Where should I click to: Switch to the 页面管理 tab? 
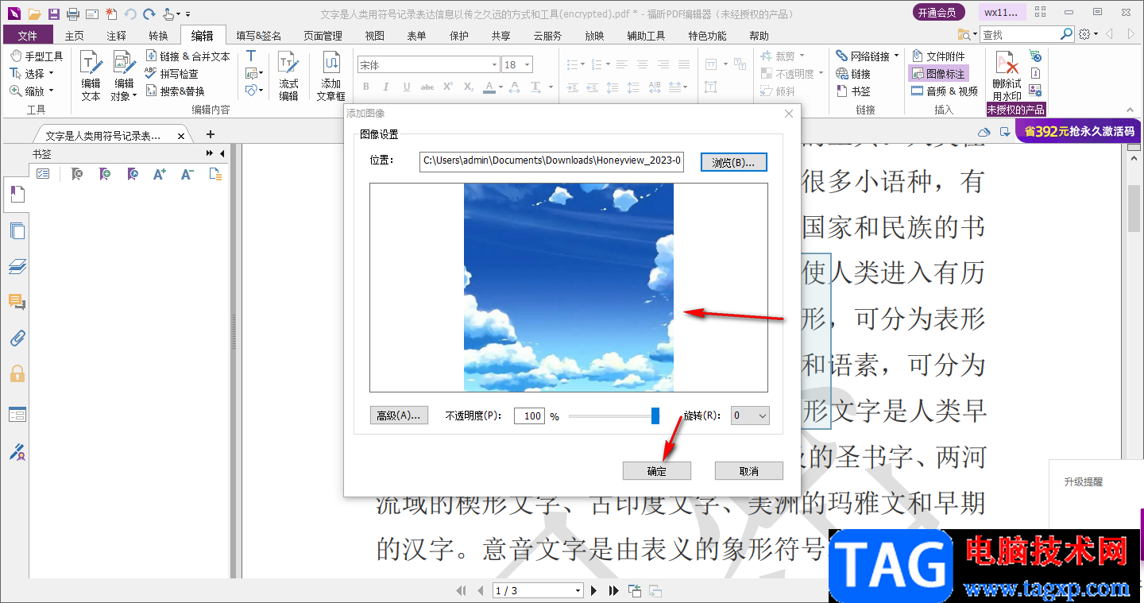click(x=323, y=36)
